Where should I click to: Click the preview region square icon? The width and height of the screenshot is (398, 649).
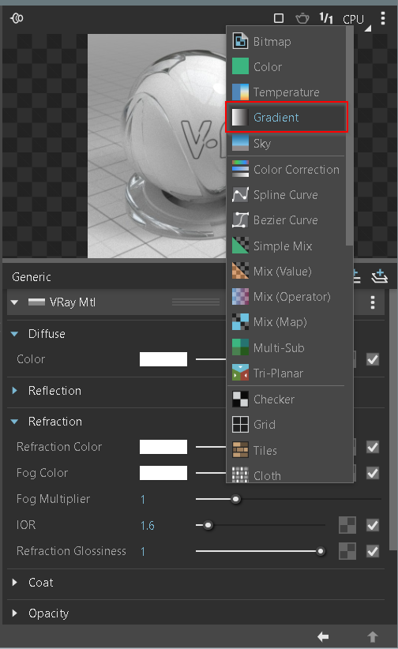click(279, 18)
